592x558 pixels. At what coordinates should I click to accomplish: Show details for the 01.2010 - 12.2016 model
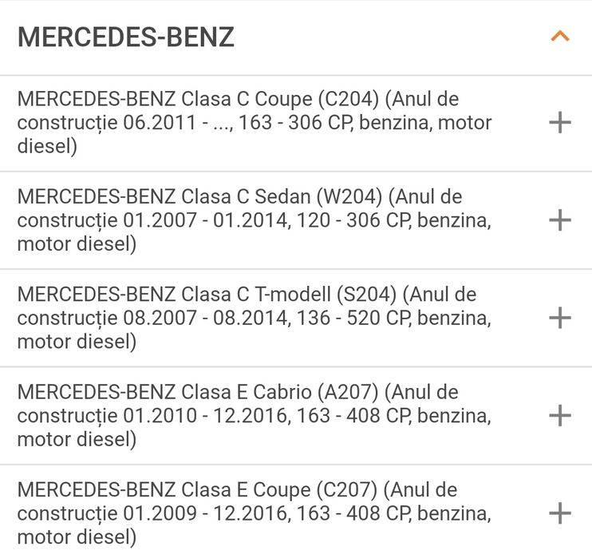point(560,415)
